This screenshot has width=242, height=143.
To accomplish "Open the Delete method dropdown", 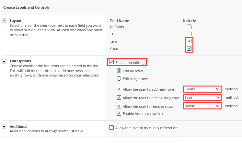I will (202, 106).
